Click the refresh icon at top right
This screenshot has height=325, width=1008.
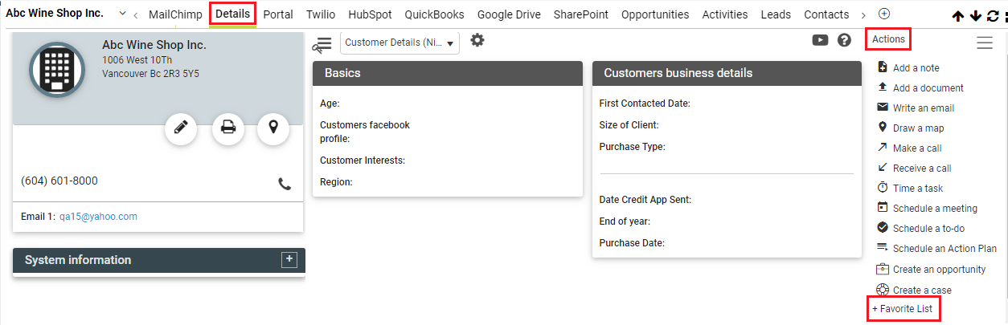coord(992,16)
